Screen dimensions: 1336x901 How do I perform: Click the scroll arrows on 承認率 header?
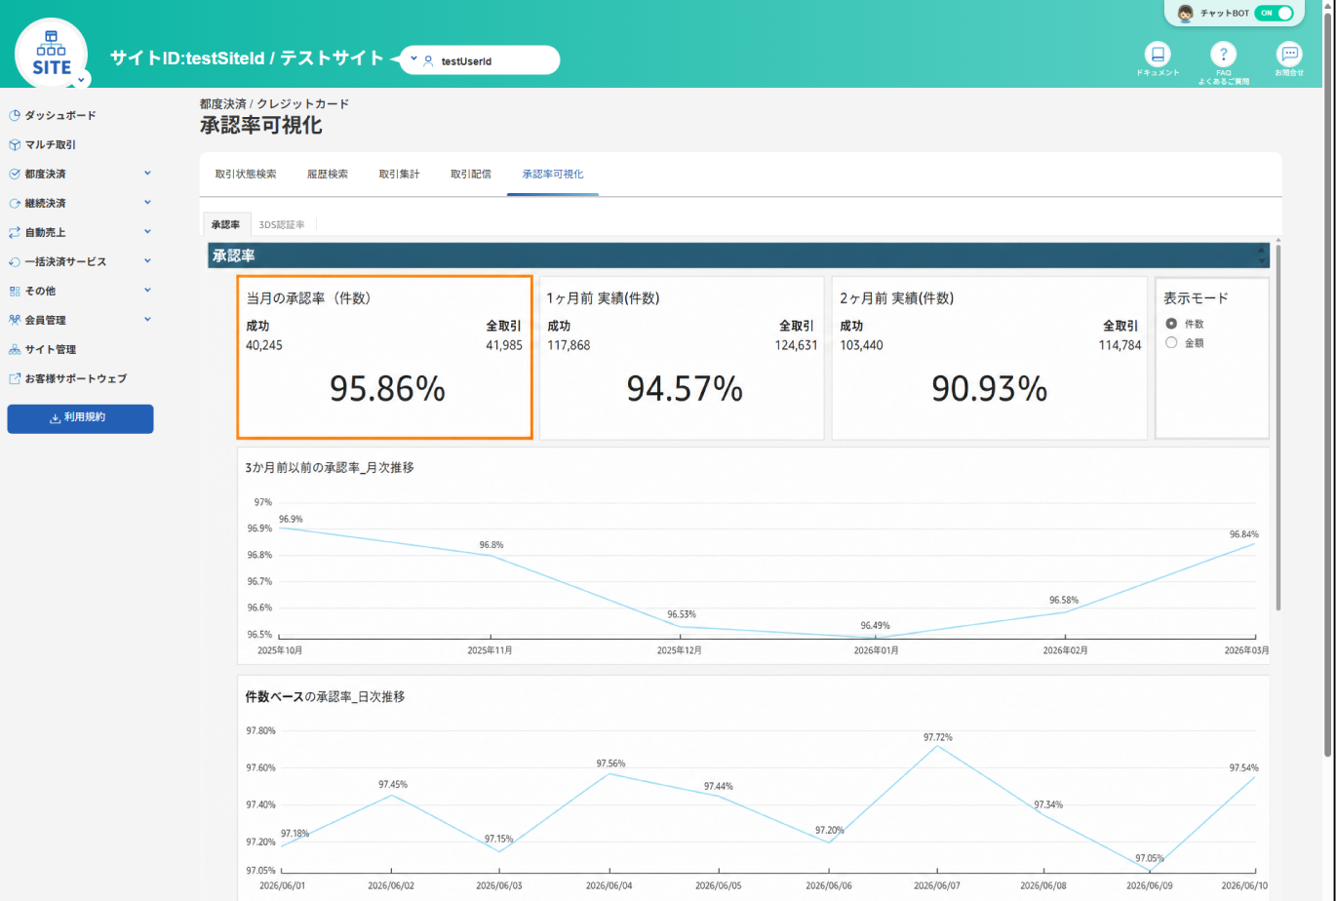coord(1262,255)
